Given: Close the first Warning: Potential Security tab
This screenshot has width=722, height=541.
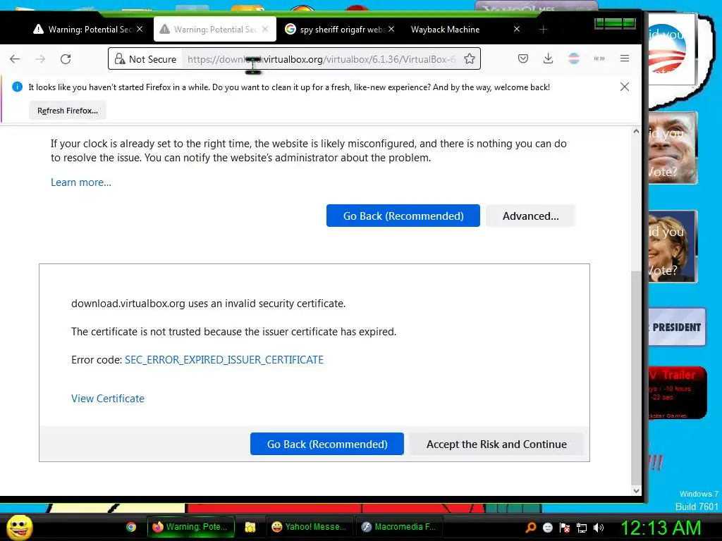Looking at the screenshot, I should (x=140, y=29).
